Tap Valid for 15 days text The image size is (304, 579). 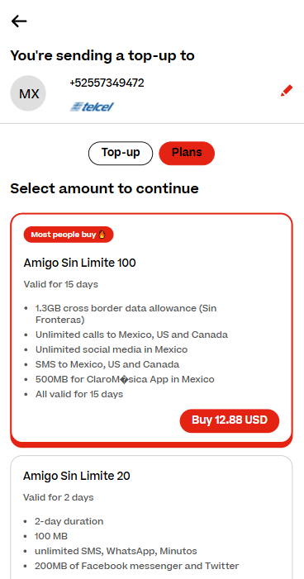(61, 284)
